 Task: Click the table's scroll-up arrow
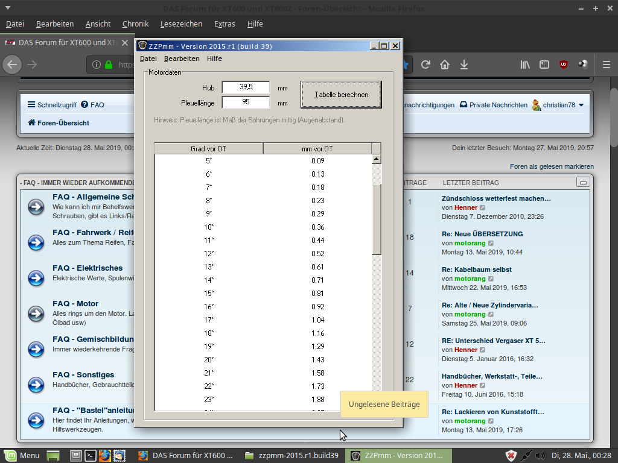tap(377, 160)
